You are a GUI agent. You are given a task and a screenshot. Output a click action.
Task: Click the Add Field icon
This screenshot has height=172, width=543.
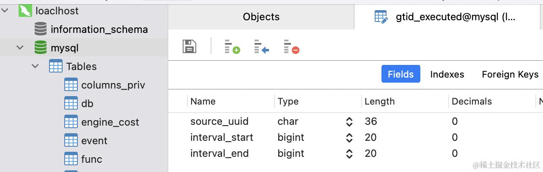point(232,46)
